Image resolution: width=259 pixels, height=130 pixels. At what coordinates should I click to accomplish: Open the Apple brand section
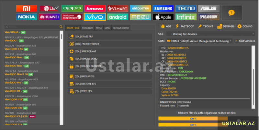[163, 17]
